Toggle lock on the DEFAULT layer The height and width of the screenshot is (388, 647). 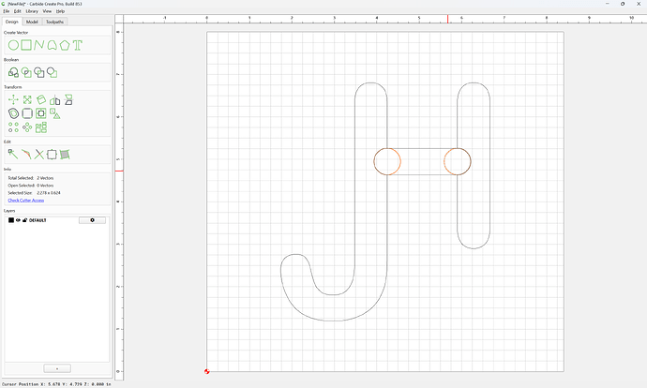click(24, 220)
